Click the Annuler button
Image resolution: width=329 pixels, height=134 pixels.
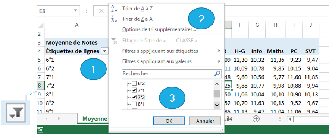click(205, 121)
